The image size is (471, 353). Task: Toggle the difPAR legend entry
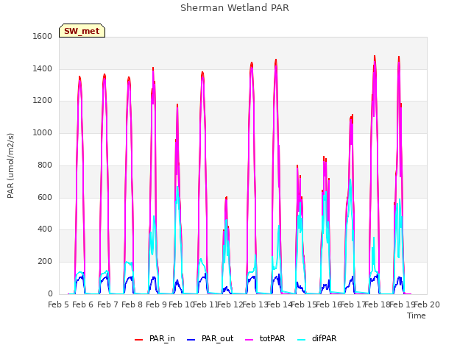point(317,339)
